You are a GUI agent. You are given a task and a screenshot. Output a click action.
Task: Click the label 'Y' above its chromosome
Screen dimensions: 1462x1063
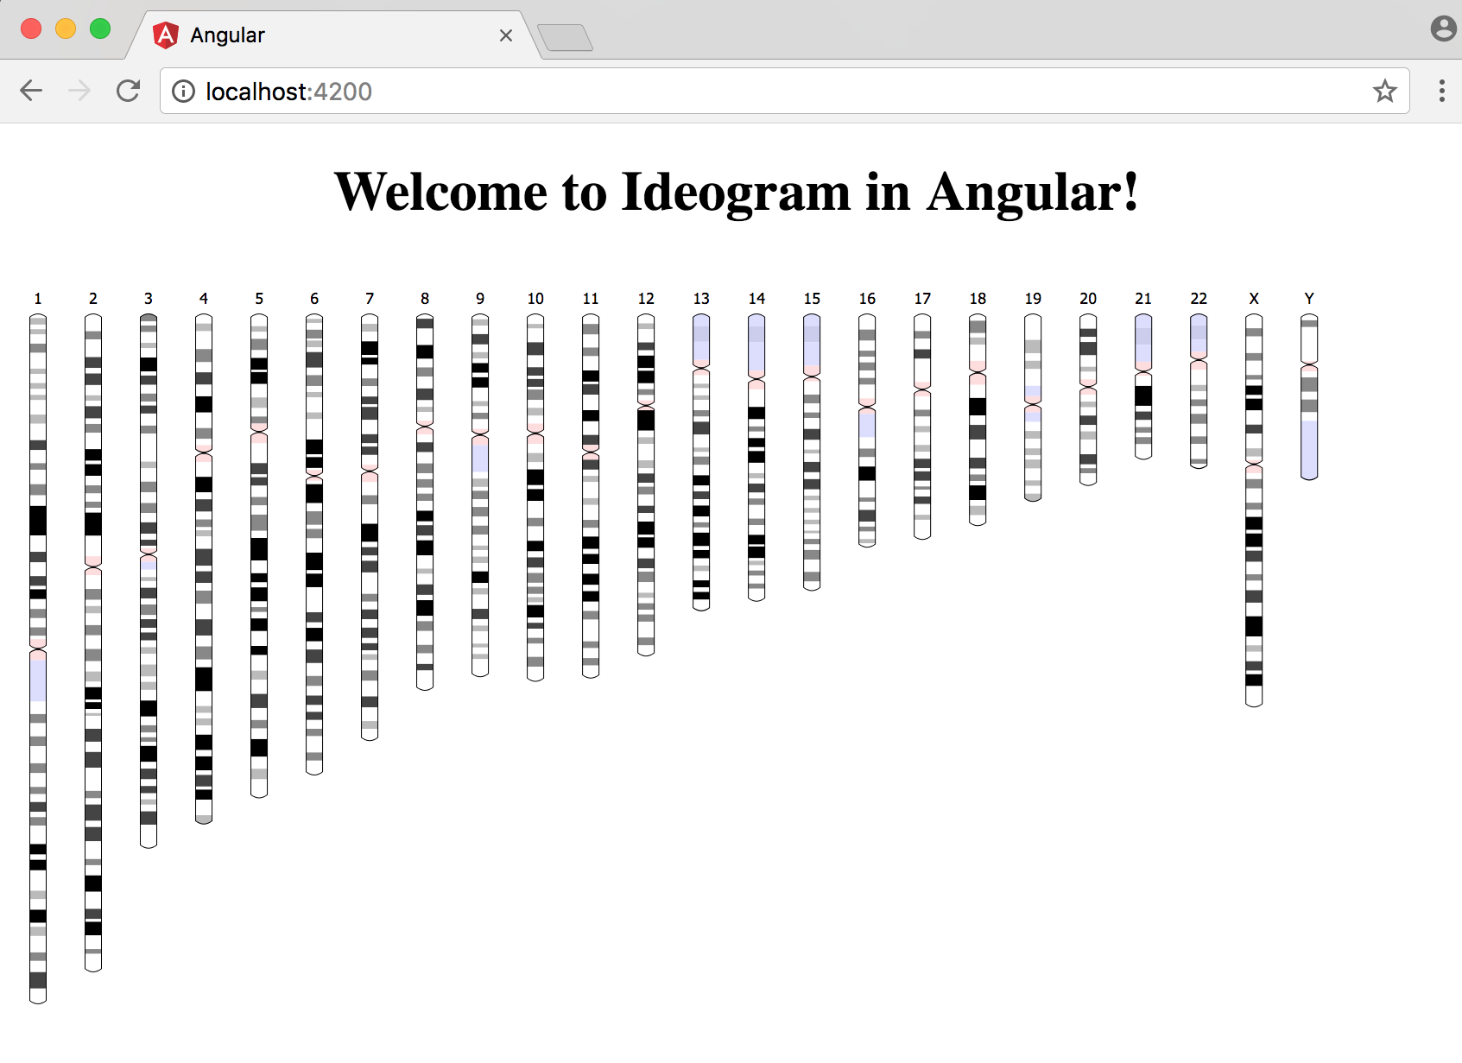click(1309, 299)
